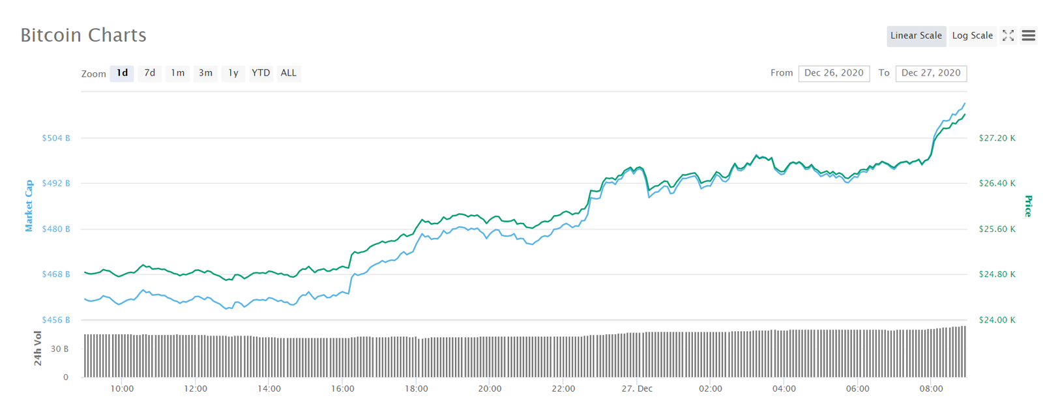Click the $25.60 K price label
Viewport: 1043px width, 406px height.
pyautogui.click(x=997, y=229)
